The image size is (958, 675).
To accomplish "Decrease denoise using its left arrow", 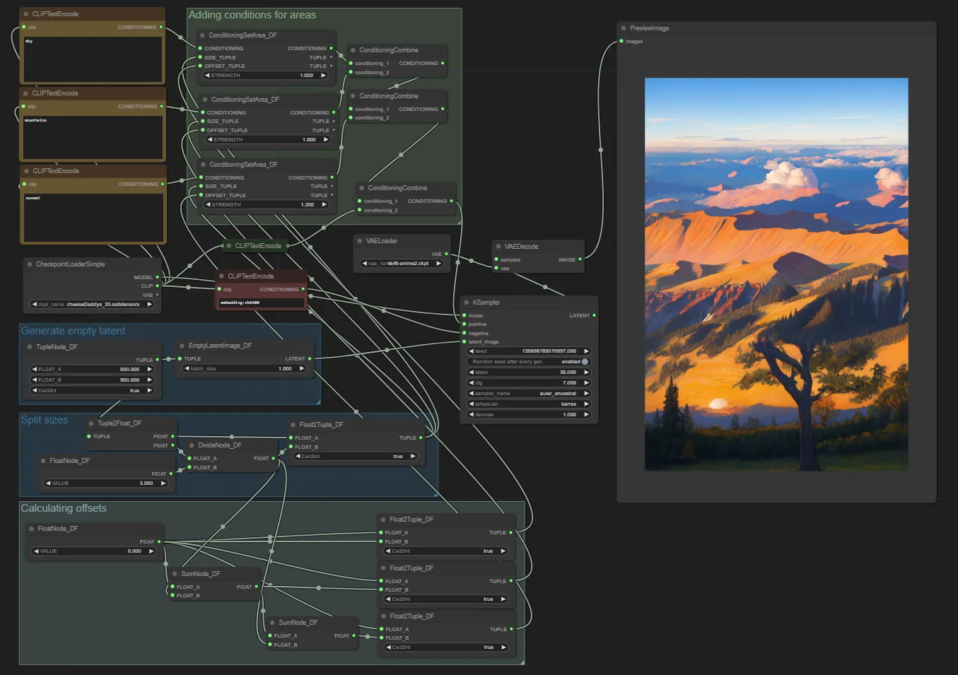I will coord(472,415).
